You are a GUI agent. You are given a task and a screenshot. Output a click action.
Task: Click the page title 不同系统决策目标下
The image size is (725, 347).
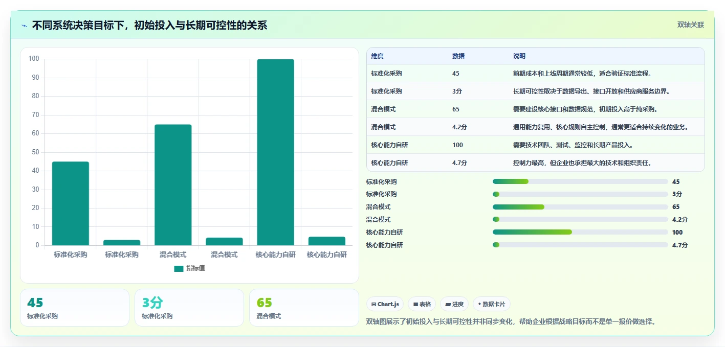149,26
